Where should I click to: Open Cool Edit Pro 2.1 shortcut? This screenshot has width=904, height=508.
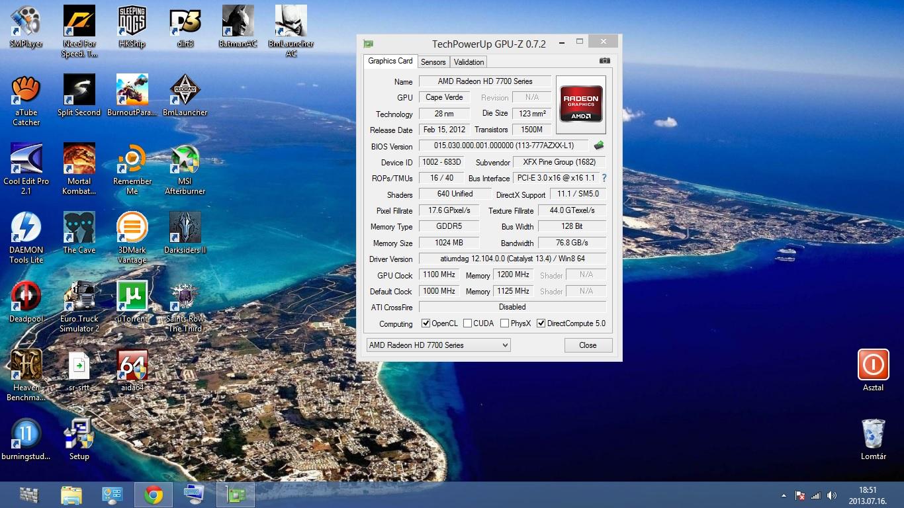point(26,169)
